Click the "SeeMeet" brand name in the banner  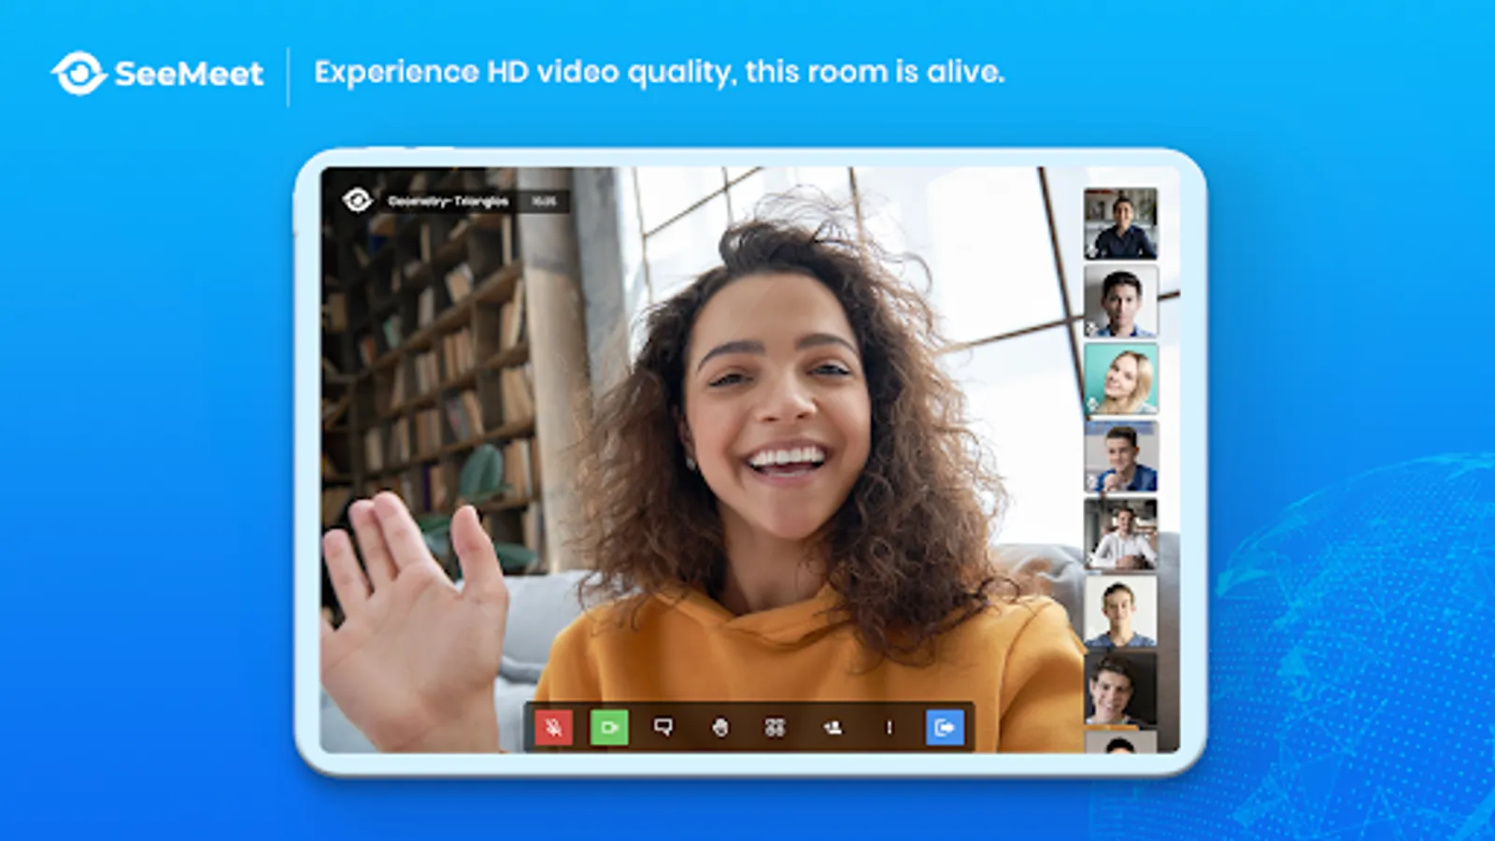(x=189, y=74)
